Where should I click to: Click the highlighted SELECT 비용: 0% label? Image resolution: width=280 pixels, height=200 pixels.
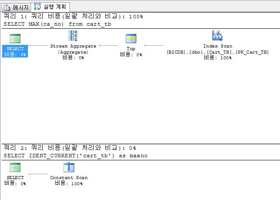point(15,51)
